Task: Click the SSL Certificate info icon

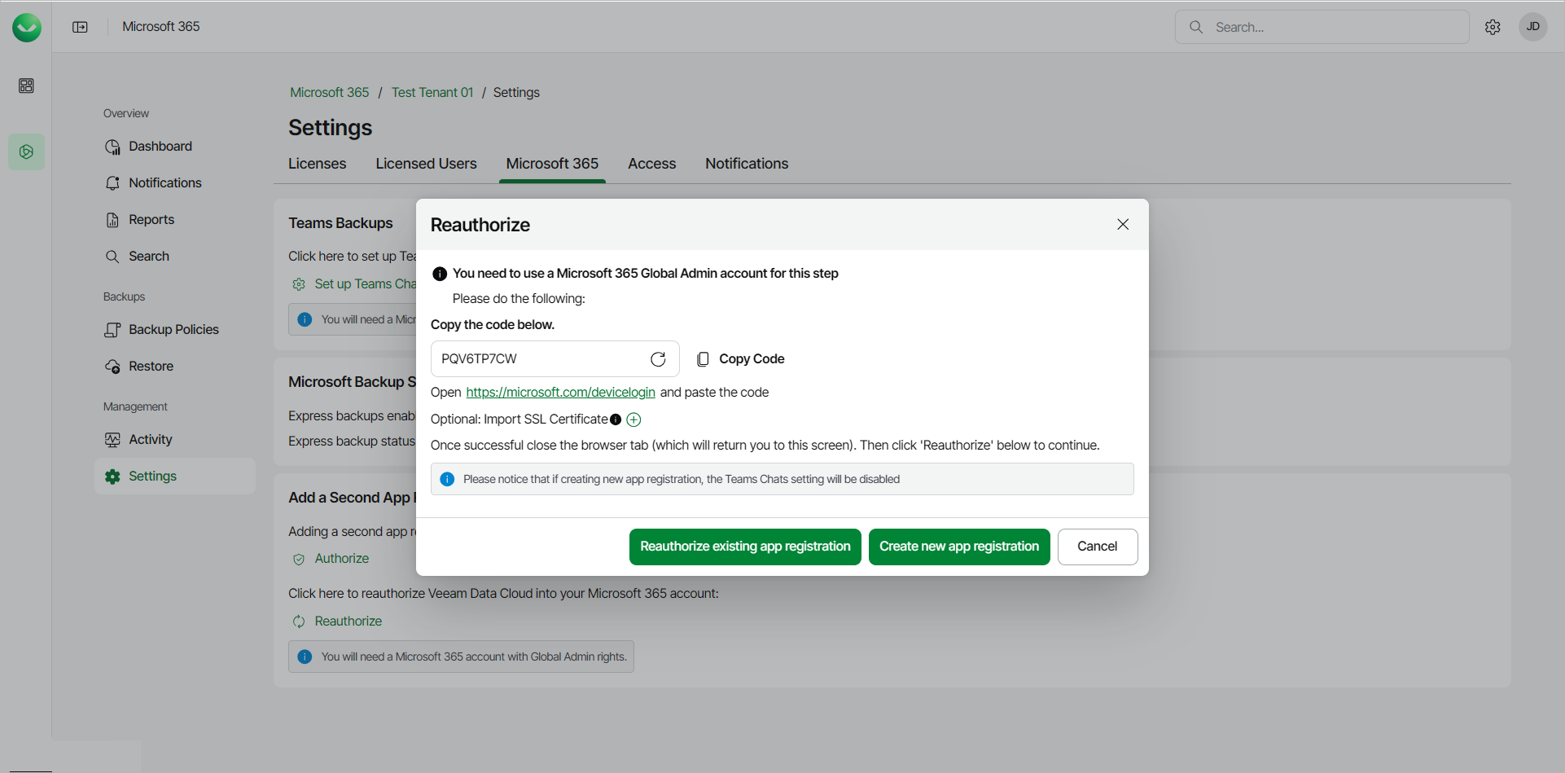Action: (x=616, y=419)
